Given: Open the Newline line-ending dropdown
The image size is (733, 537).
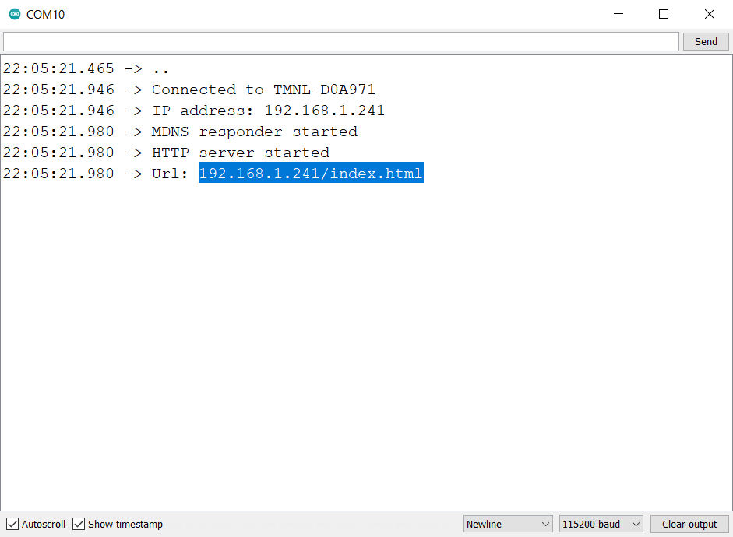Looking at the screenshot, I should (508, 524).
